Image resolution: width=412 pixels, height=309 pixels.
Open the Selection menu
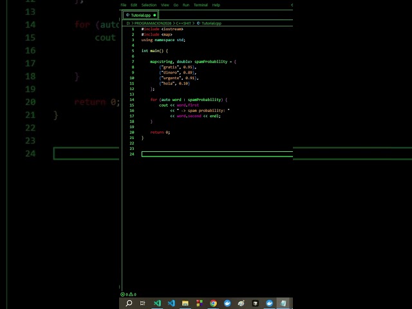click(149, 5)
